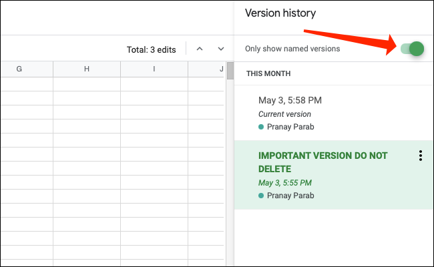Click the THIS MONTH section header
The image size is (434, 267).
268,73
